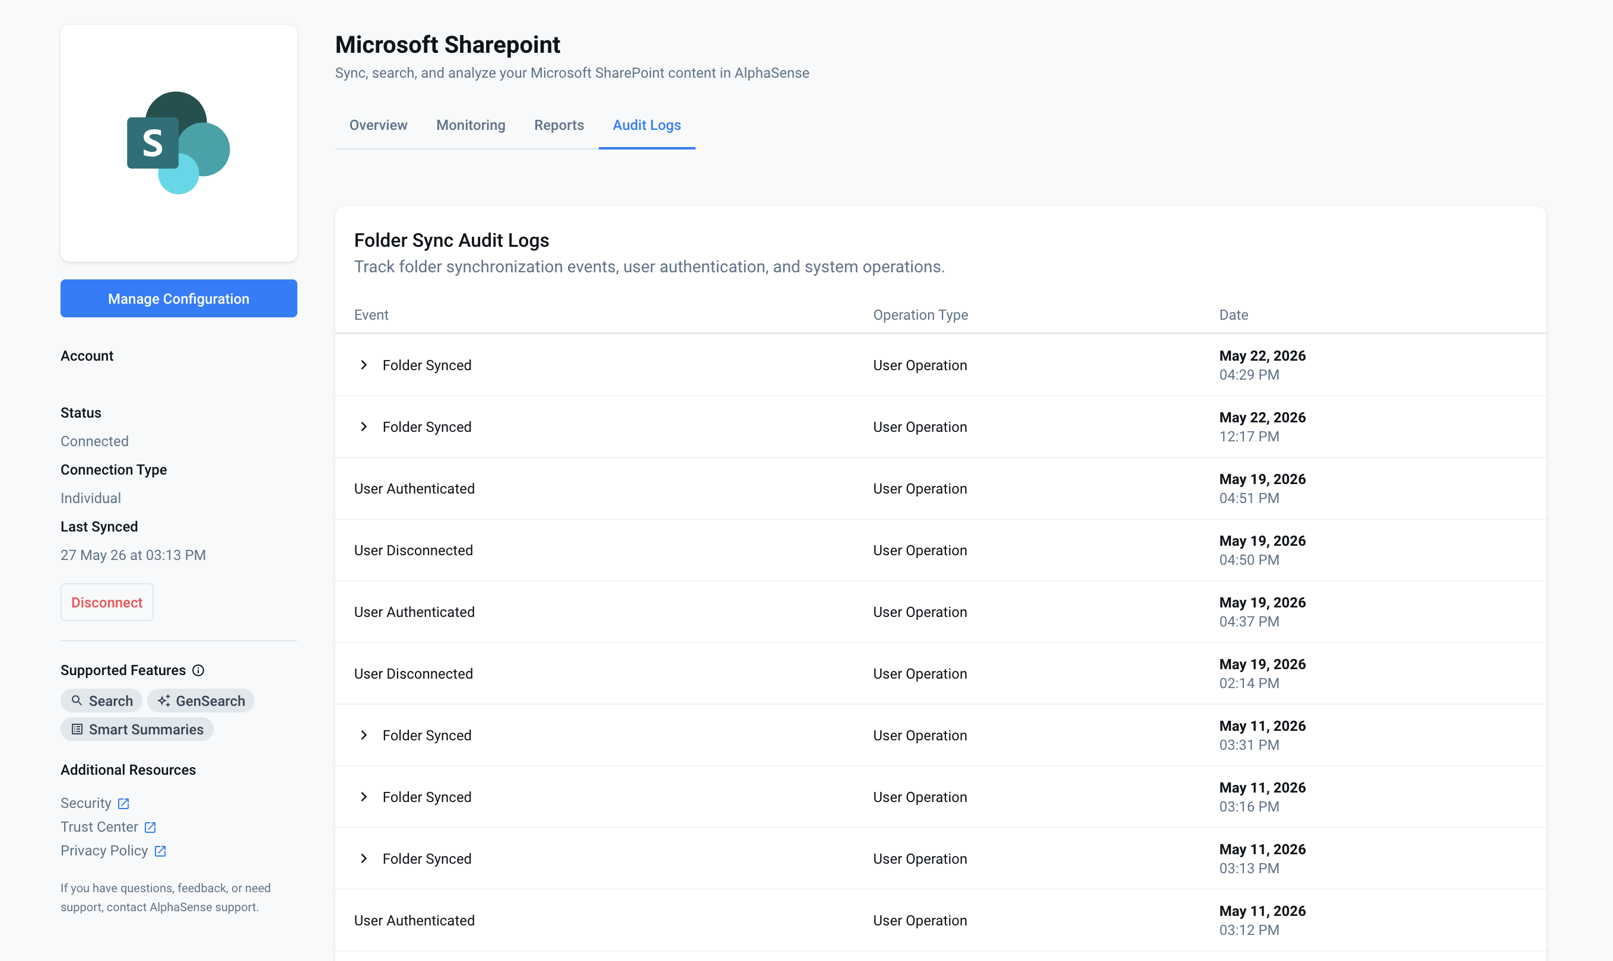This screenshot has width=1613, height=961.
Task: Open the Privacy Policy link
Action: [x=104, y=851]
